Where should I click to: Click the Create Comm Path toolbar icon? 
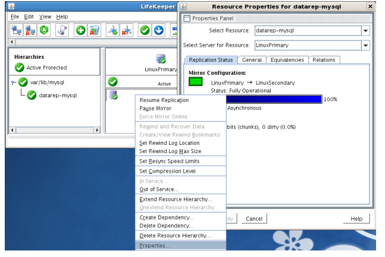pos(112,30)
